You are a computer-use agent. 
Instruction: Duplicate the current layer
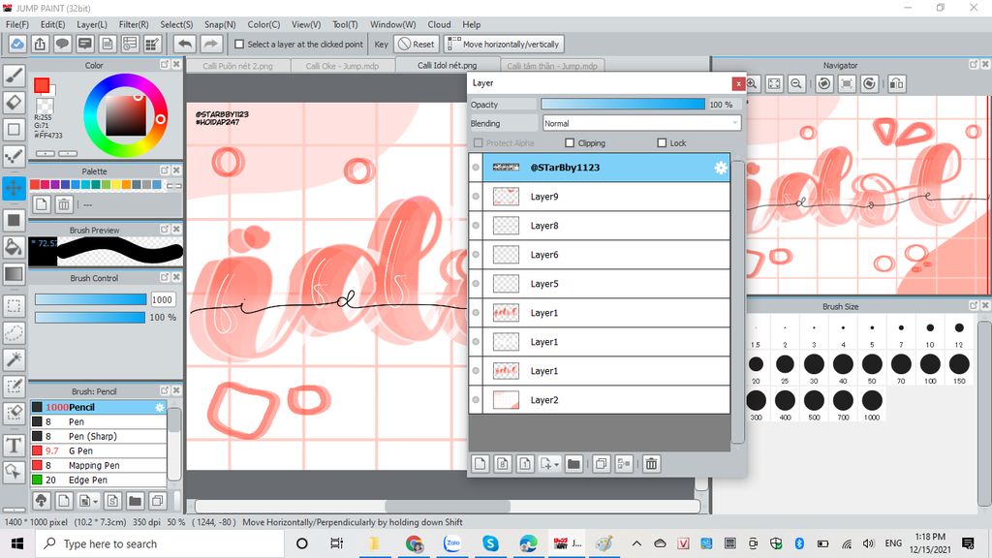click(601, 464)
